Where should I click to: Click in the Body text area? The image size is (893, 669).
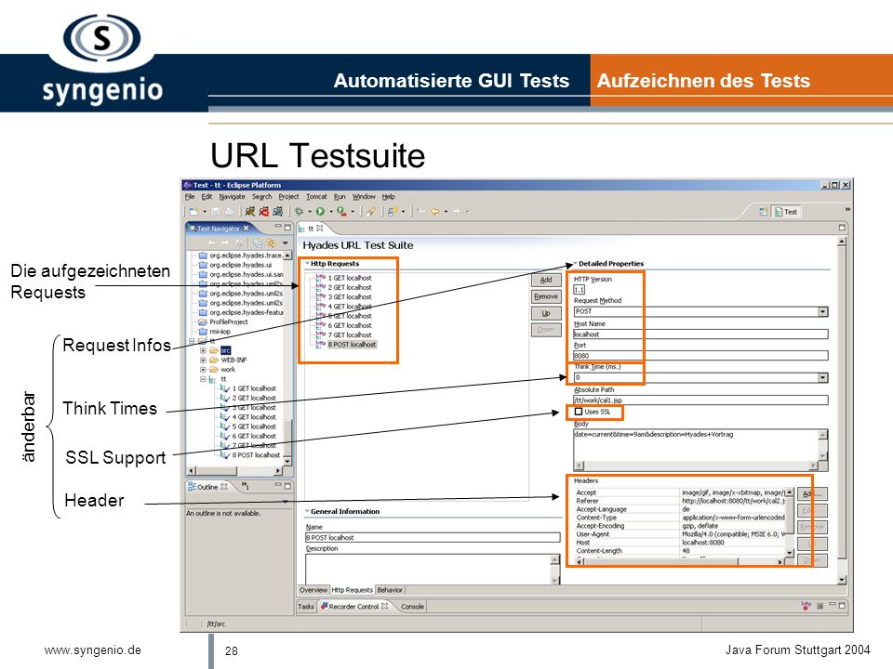click(696, 444)
